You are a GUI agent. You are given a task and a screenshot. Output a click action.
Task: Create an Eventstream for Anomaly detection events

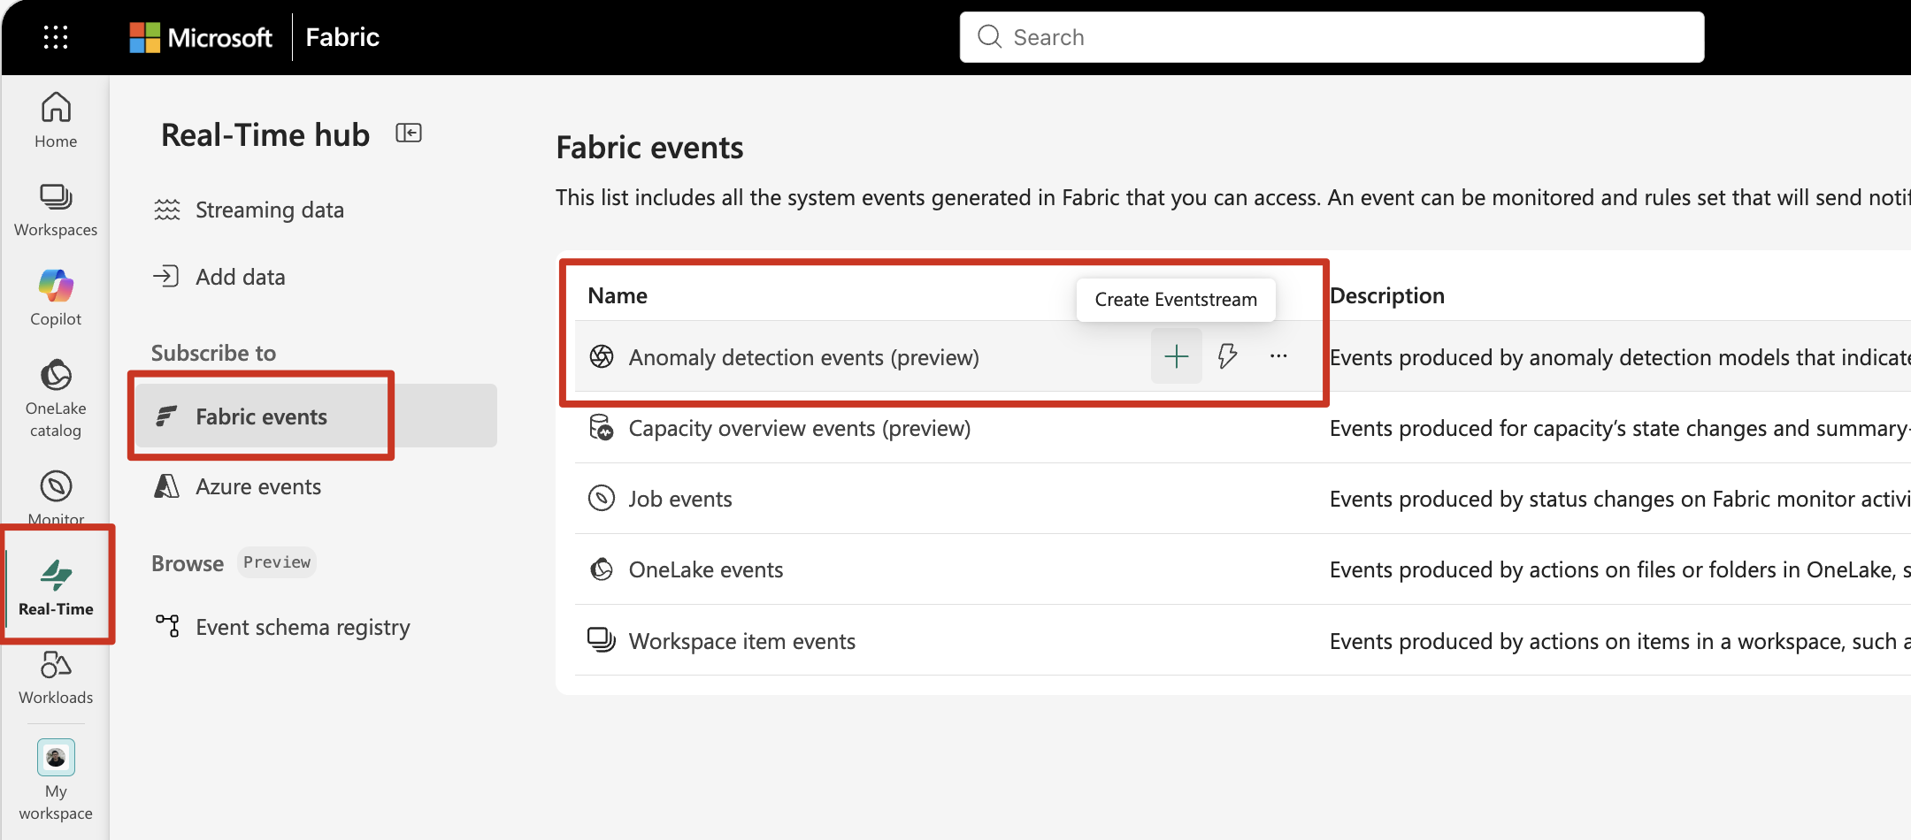(x=1176, y=356)
